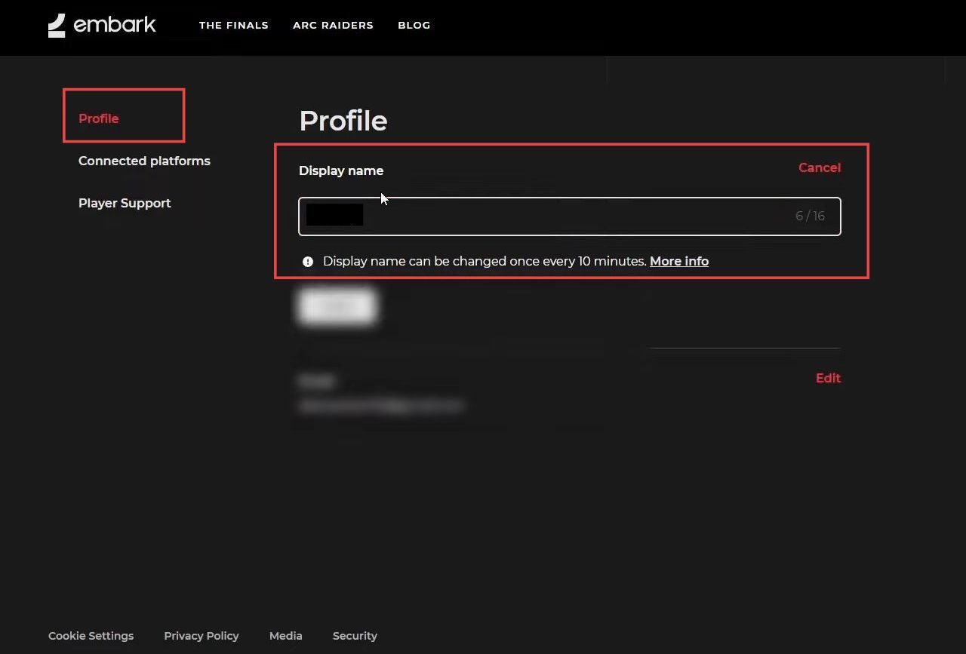Screen dimensions: 966x654
Task: Click the large Profile page heading
Action: pyautogui.click(x=343, y=121)
